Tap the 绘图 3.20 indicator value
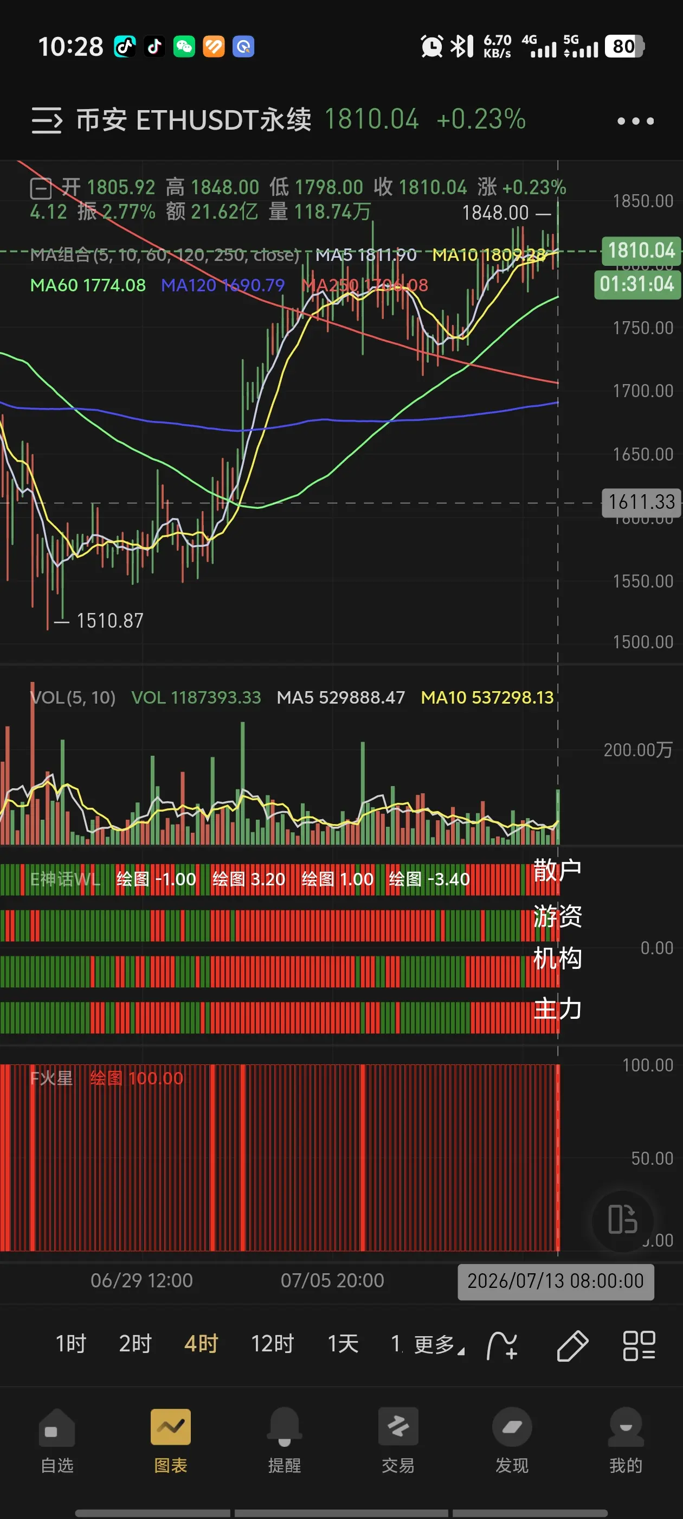This screenshot has width=683, height=1519. click(249, 879)
